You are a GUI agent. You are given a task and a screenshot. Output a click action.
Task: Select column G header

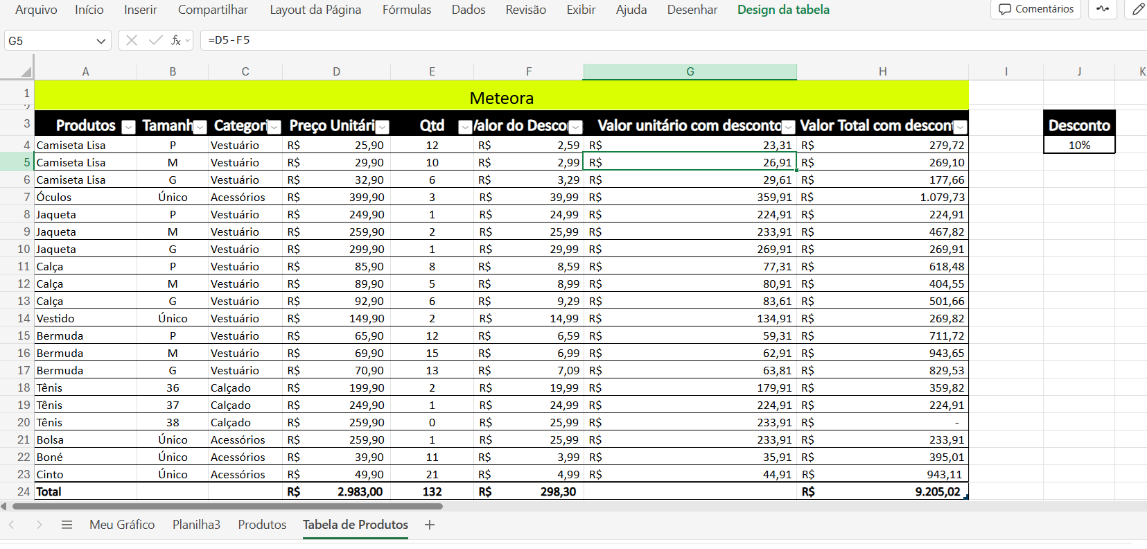click(x=690, y=71)
